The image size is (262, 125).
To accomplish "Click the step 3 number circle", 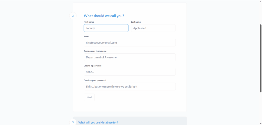I will click(73, 122).
